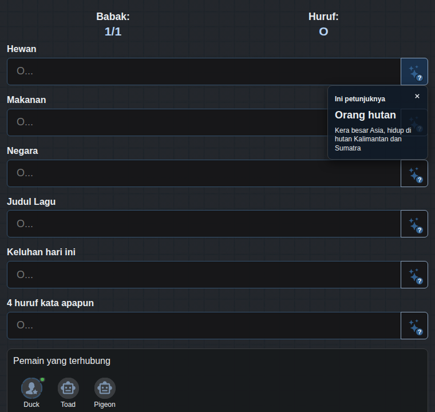This screenshot has width=435, height=412.
Task: Open hint sparkle icon for Judul Lagu
Action: coord(414,224)
